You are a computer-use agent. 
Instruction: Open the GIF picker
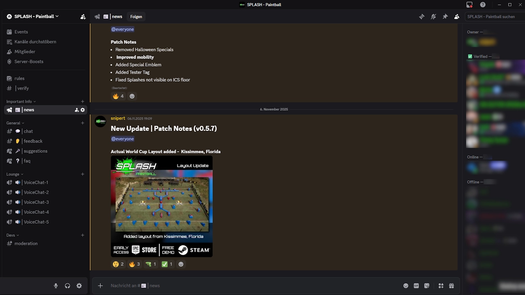(x=416, y=286)
